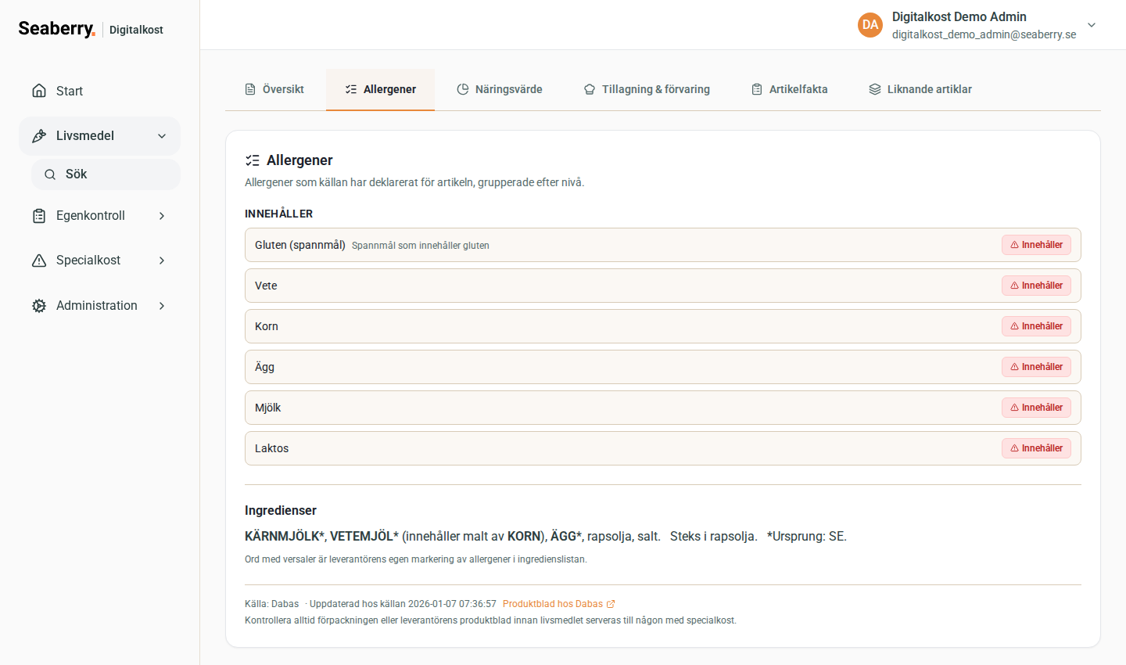Open the Sök menu item
The height and width of the screenshot is (665, 1126).
[x=106, y=174]
